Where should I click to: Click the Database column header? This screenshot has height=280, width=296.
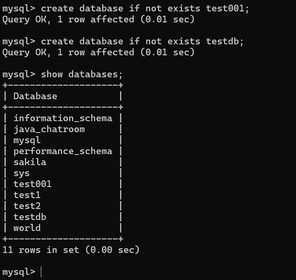[35, 96]
